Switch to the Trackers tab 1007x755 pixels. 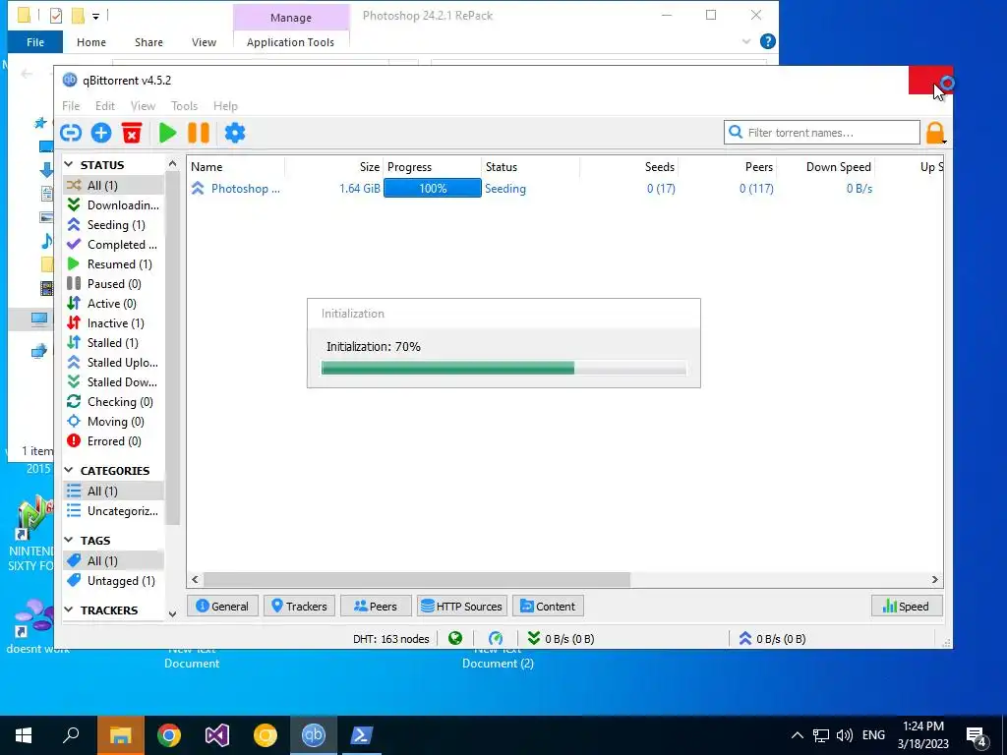point(299,606)
